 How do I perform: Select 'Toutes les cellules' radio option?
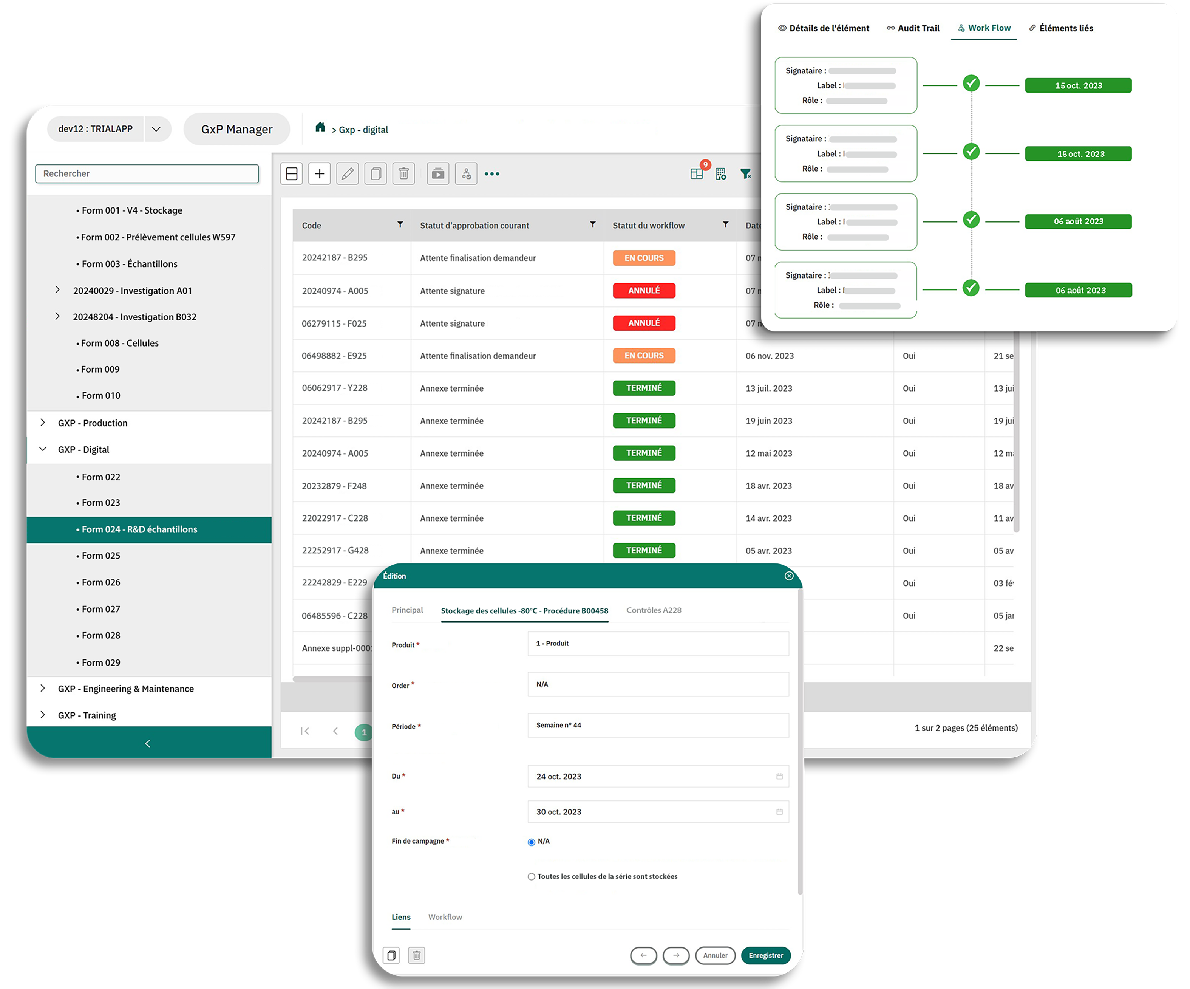pyautogui.click(x=532, y=877)
